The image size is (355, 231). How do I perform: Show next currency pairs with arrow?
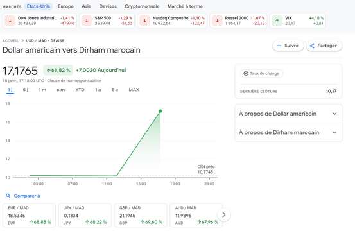coord(223,214)
